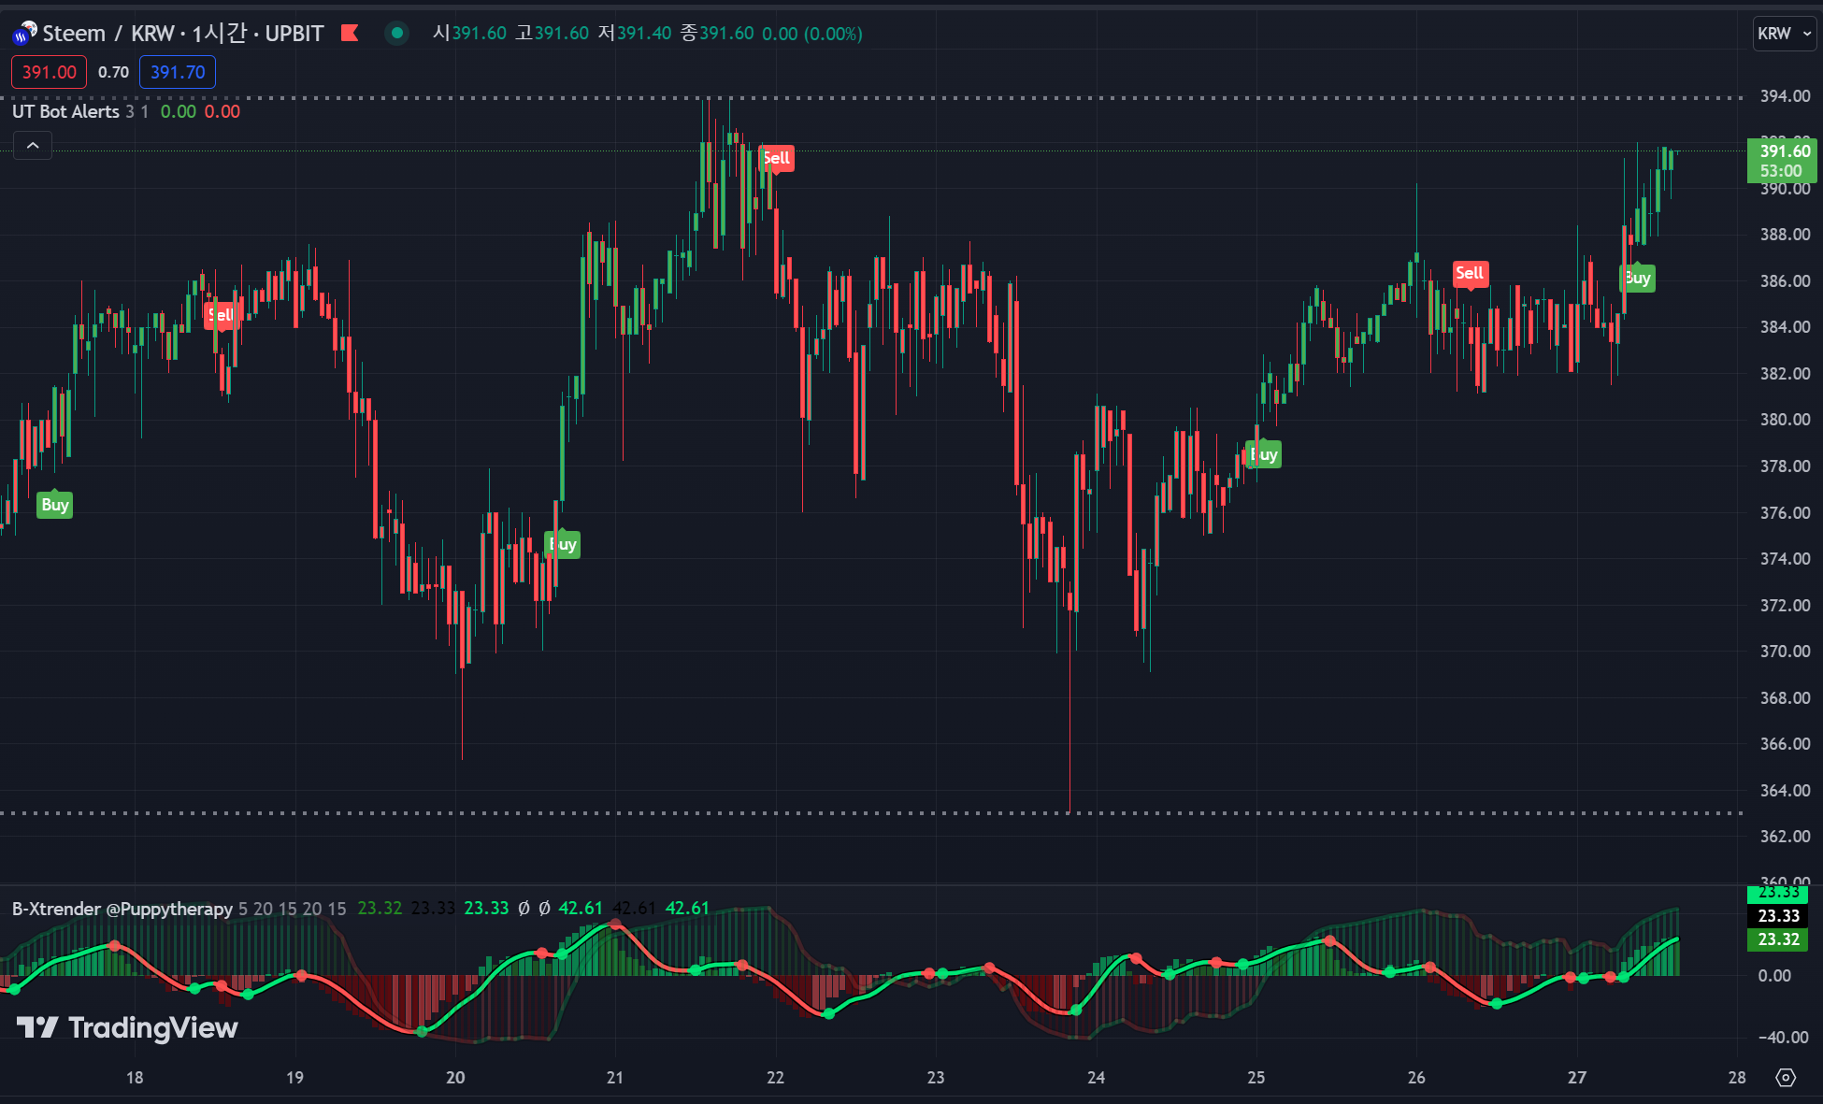1823x1104 pixels.
Task: Click the TradingView logo
Action: (128, 1027)
